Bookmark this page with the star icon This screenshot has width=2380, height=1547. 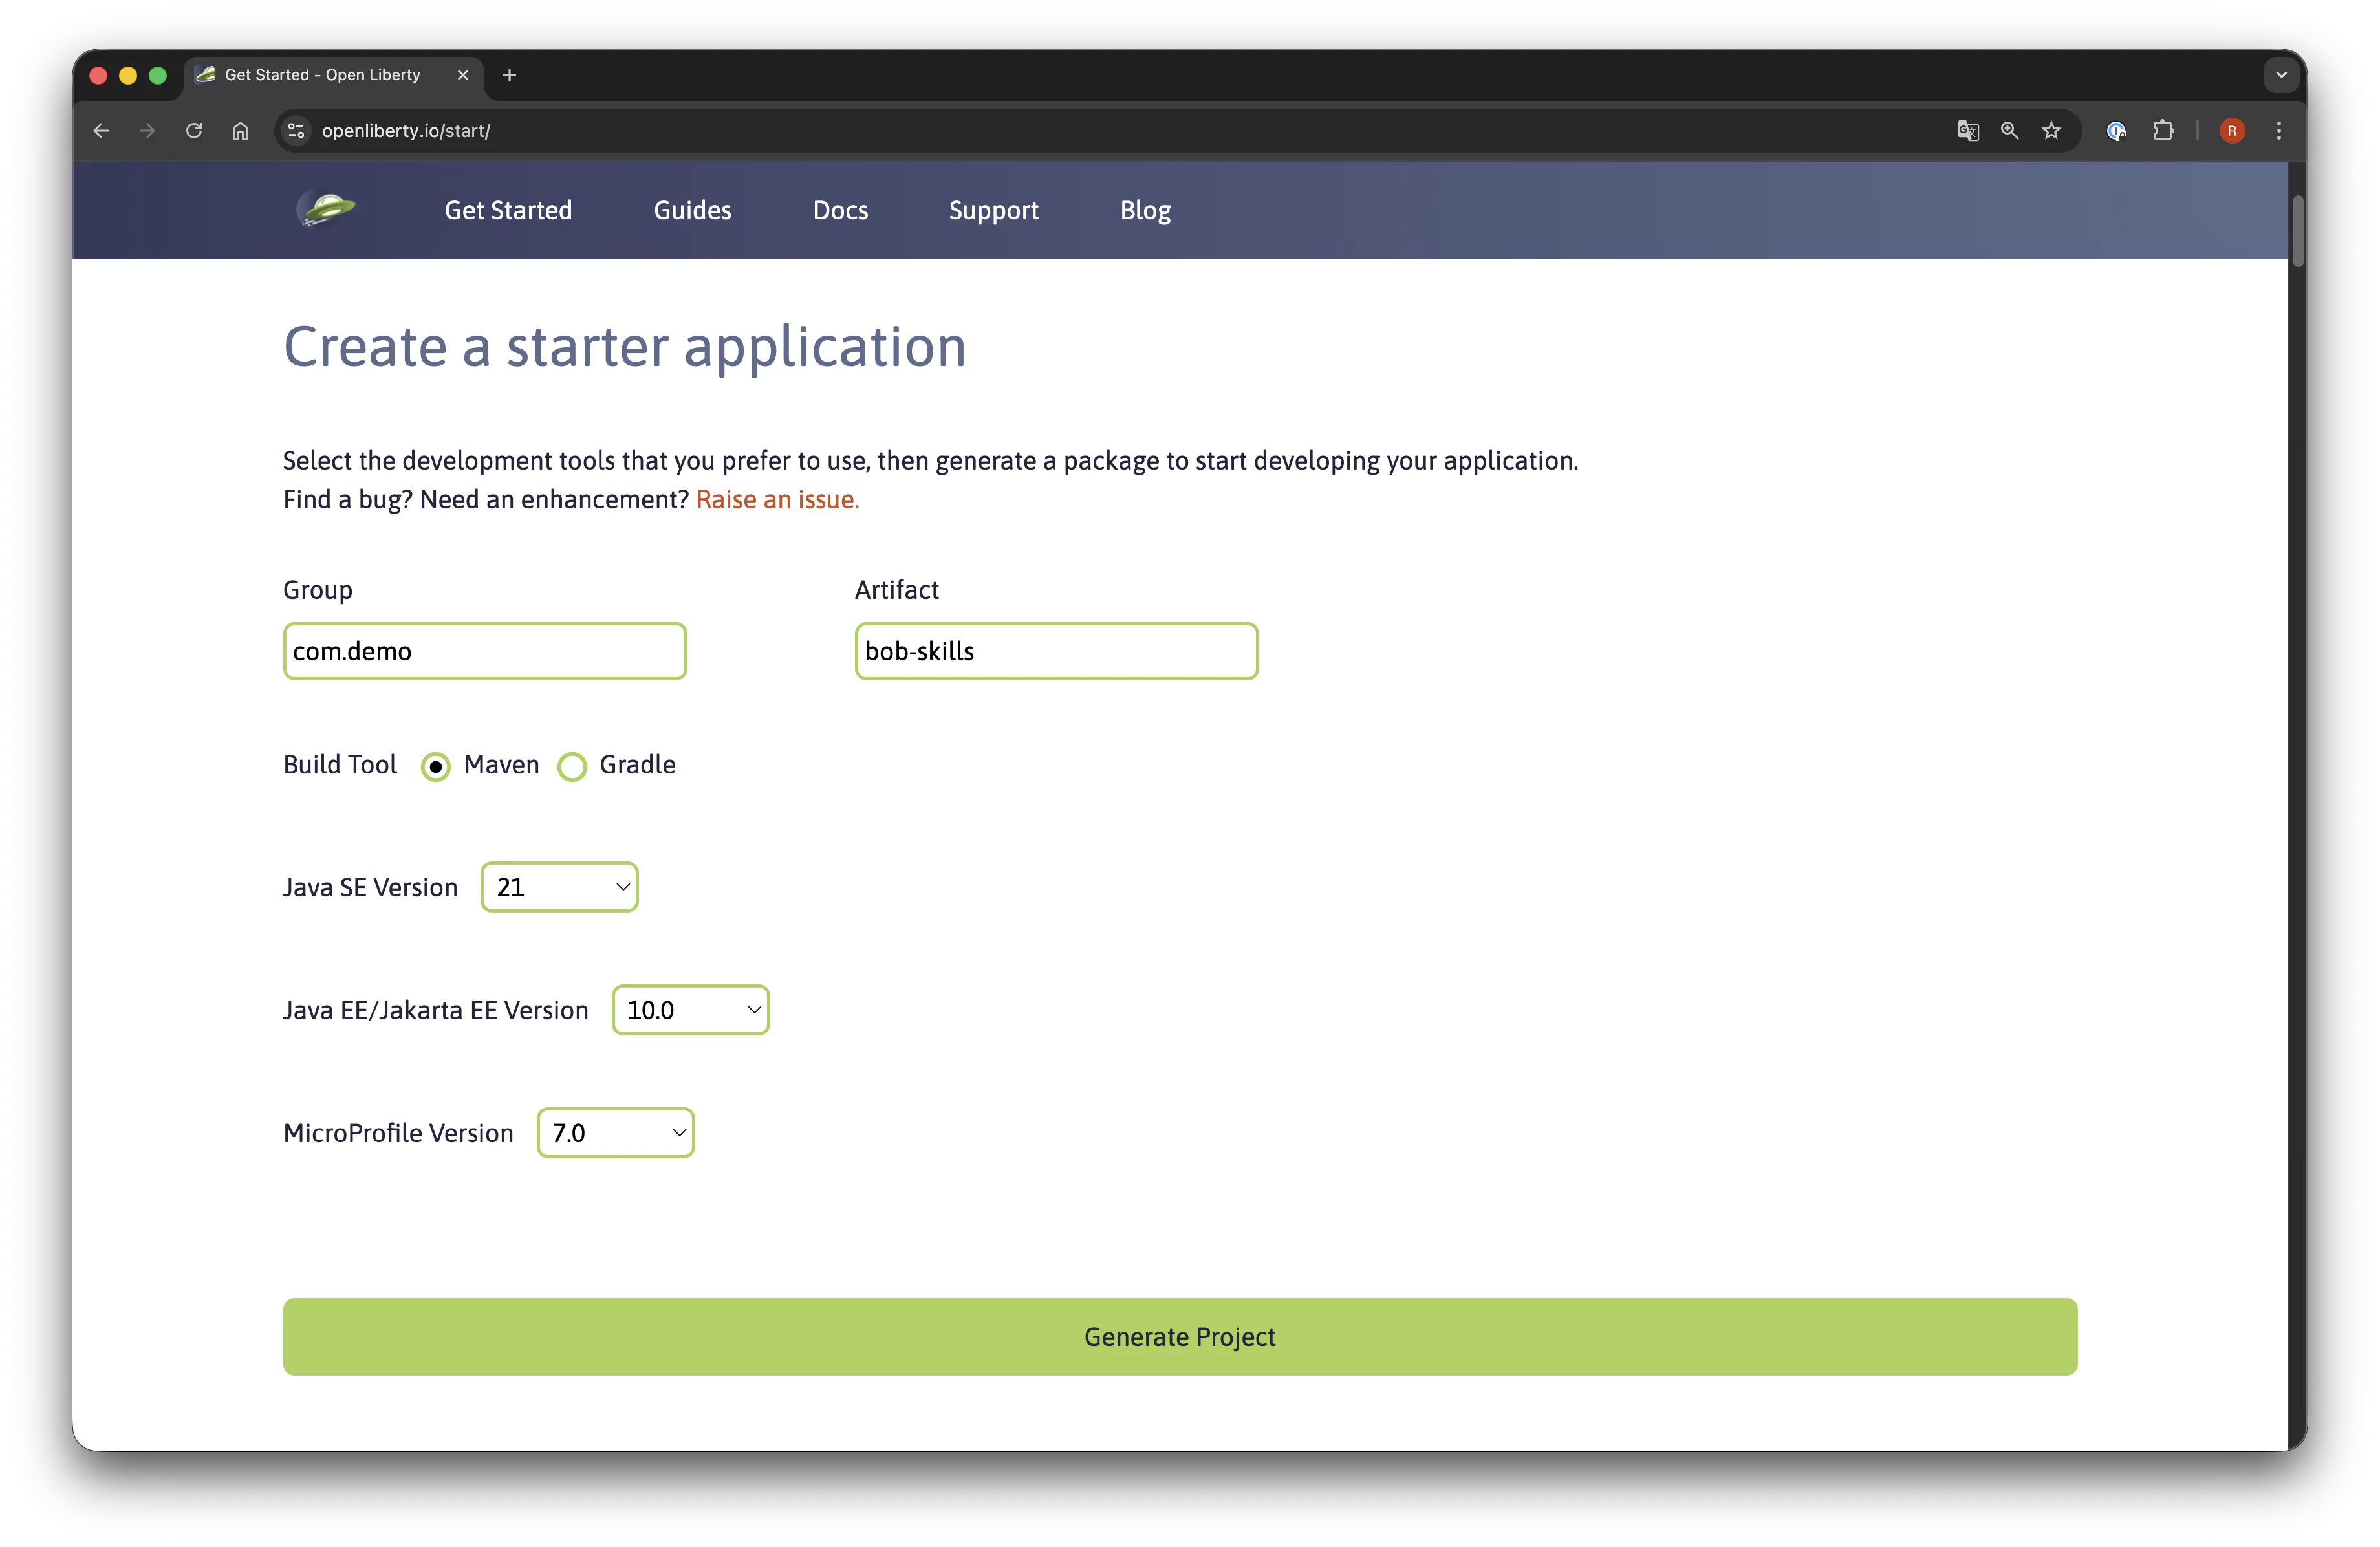(x=2051, y=131)
